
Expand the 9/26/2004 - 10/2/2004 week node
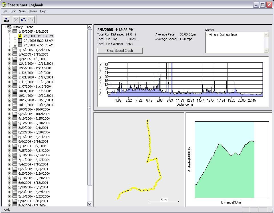point(10,114)
